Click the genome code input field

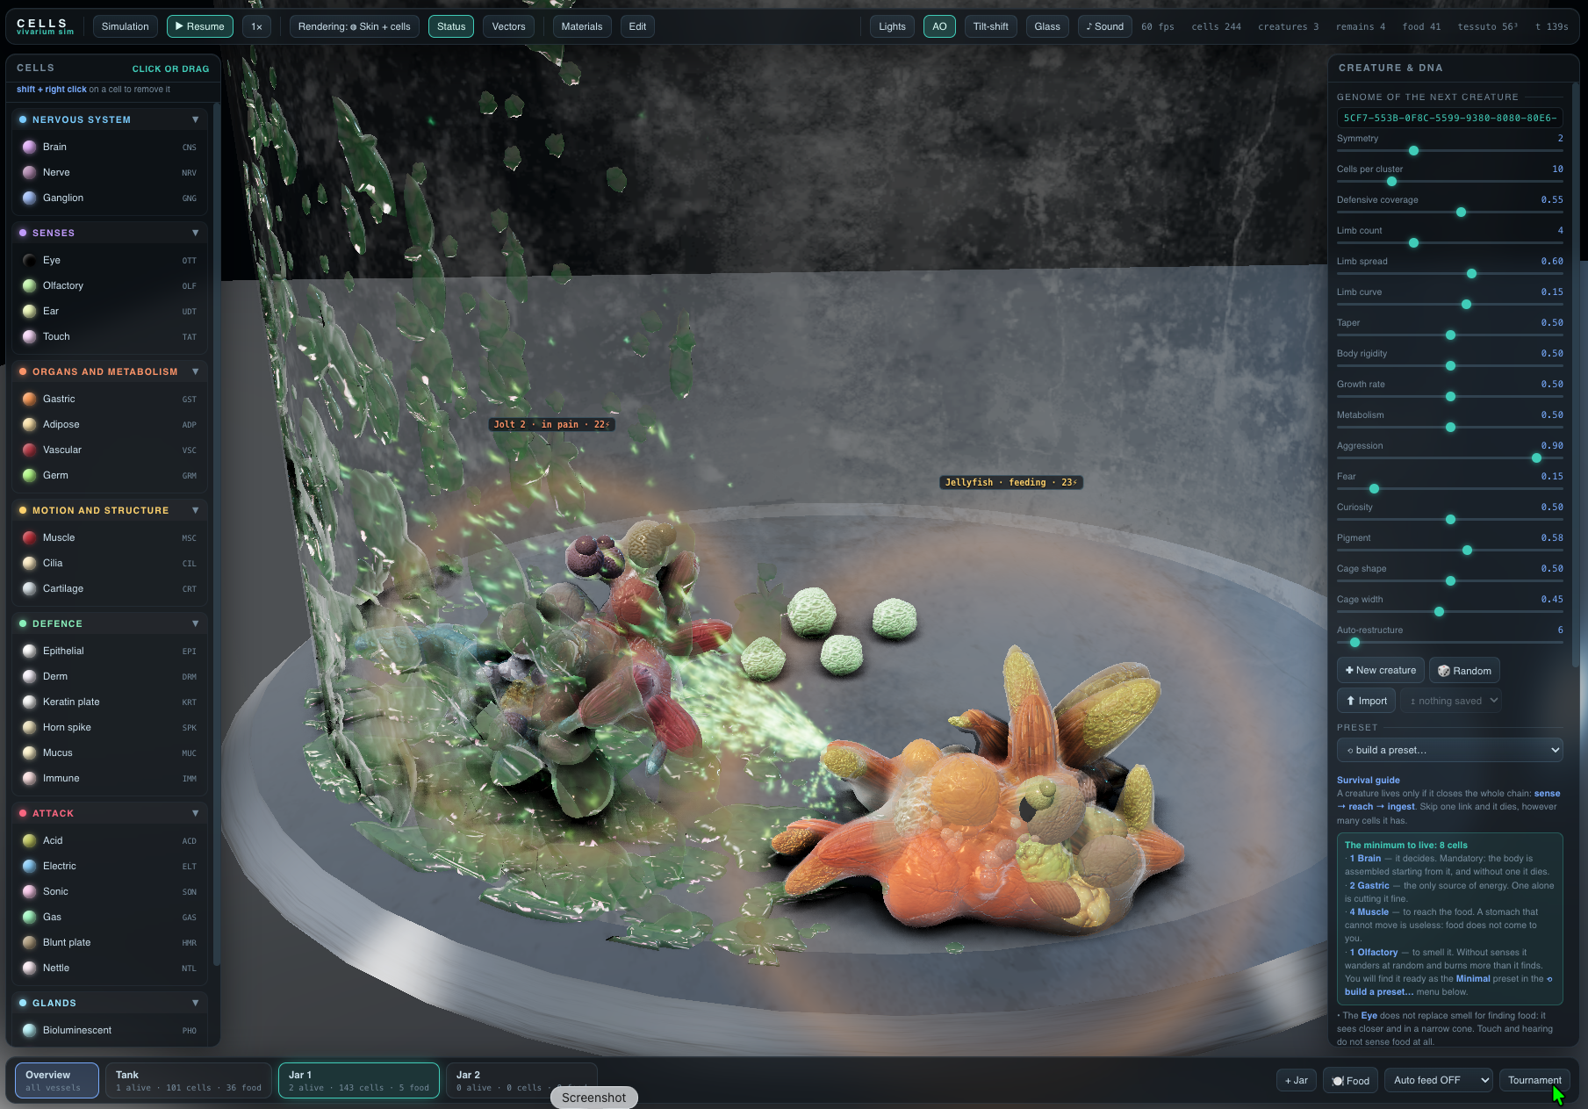coord(1449,118)
